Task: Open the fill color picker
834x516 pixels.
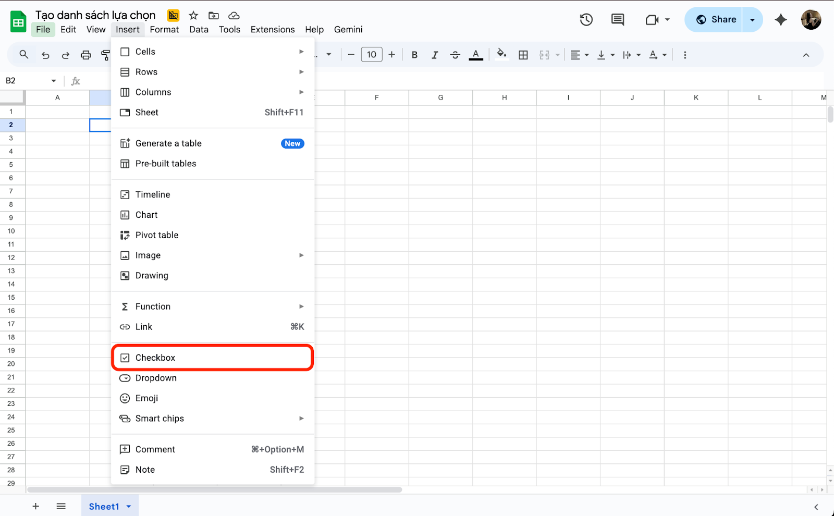Action: [501, 55]
